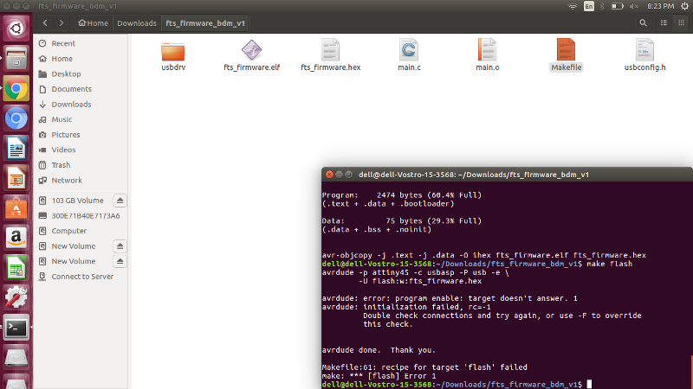Open the Bluetooth indicator menu
Image resolution: width=693 pixels, height=389 pixels.
602,6
